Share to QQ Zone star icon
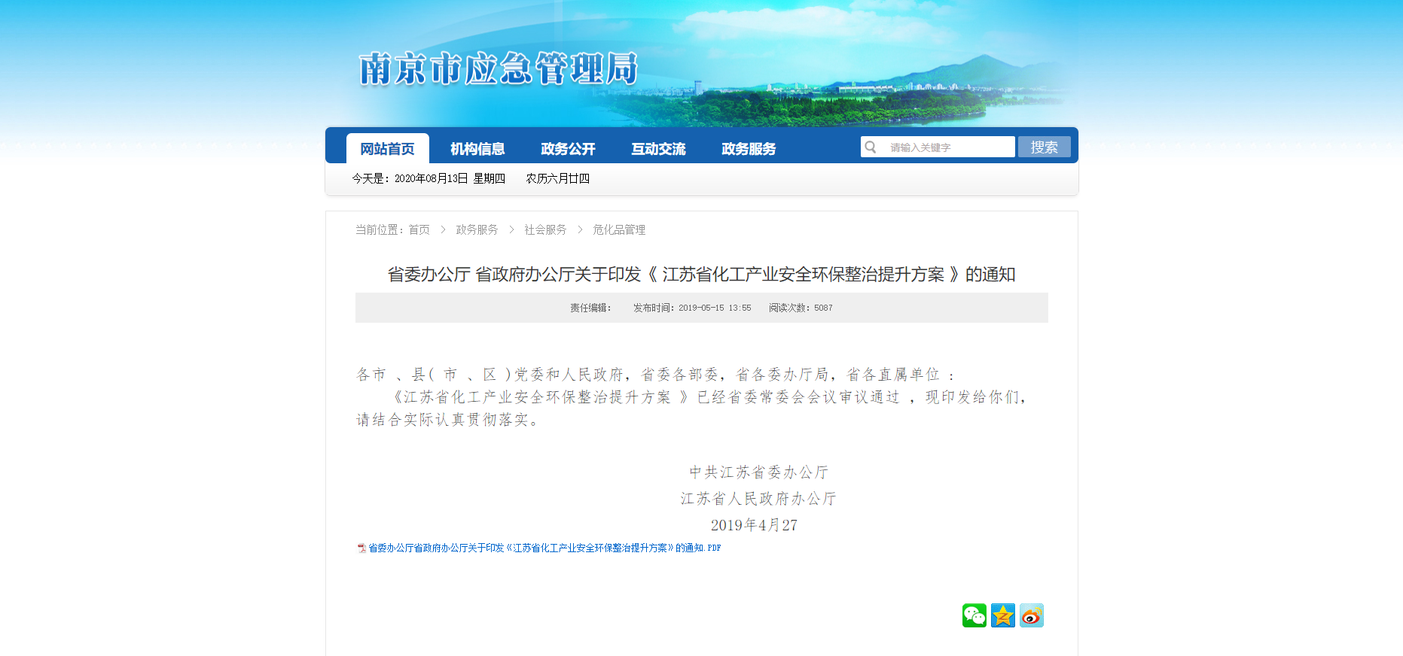The width and height of the screenshot is (1403, 656). [x=1003, y=615]
